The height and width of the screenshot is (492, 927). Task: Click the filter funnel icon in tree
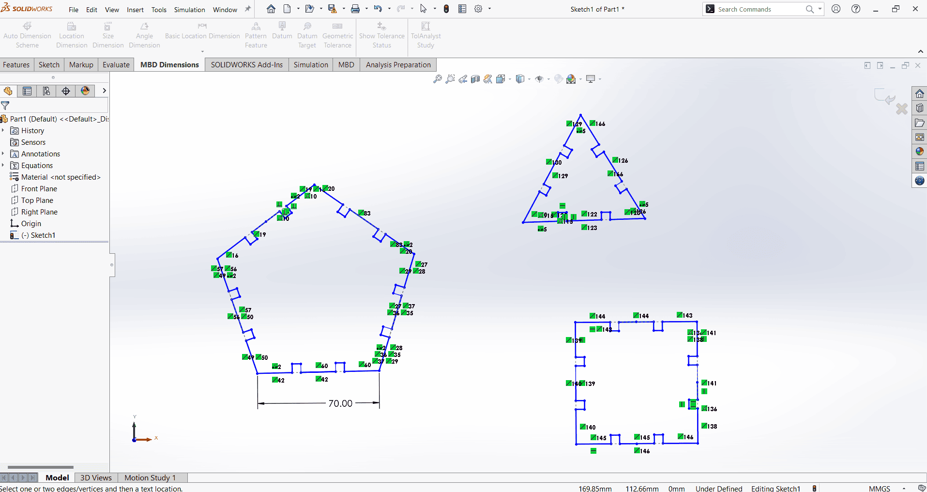[x=5, y=105]
